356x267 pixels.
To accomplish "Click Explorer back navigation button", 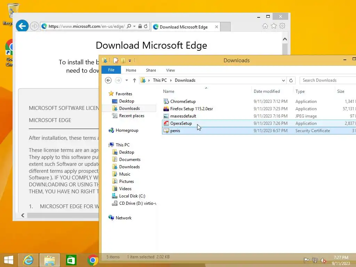I will tap(108, 80).
